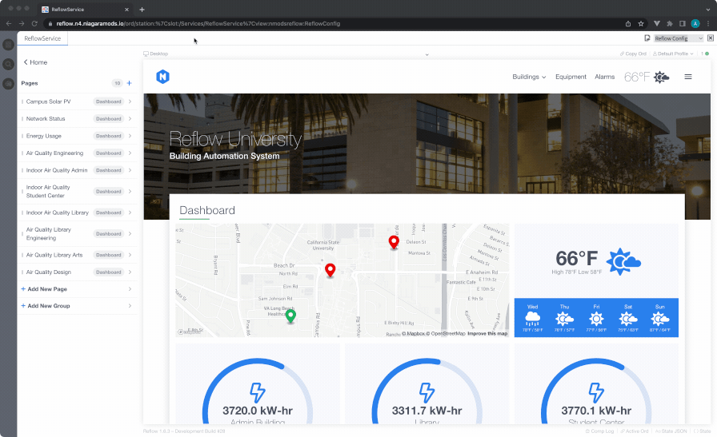This screenshot has height=437, width=717.
Task: Go back to Home in the sidebar
Action: (x=35, y=62)
